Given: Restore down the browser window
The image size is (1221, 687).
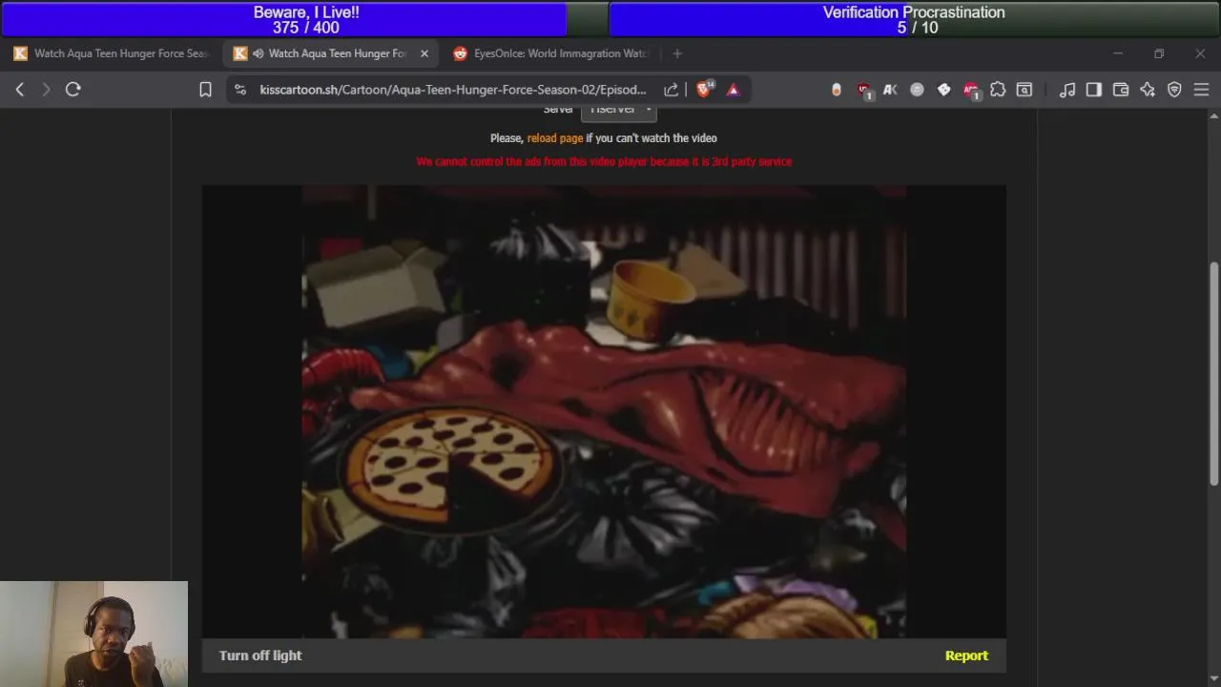Looking at the screenshot, I should point(1159,53).
